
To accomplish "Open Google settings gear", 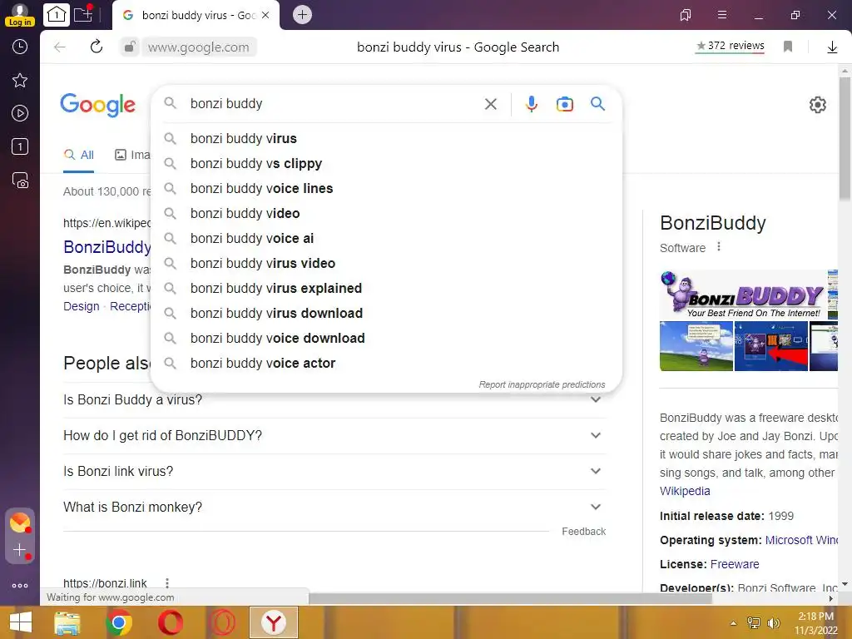I will click(817, 105).
